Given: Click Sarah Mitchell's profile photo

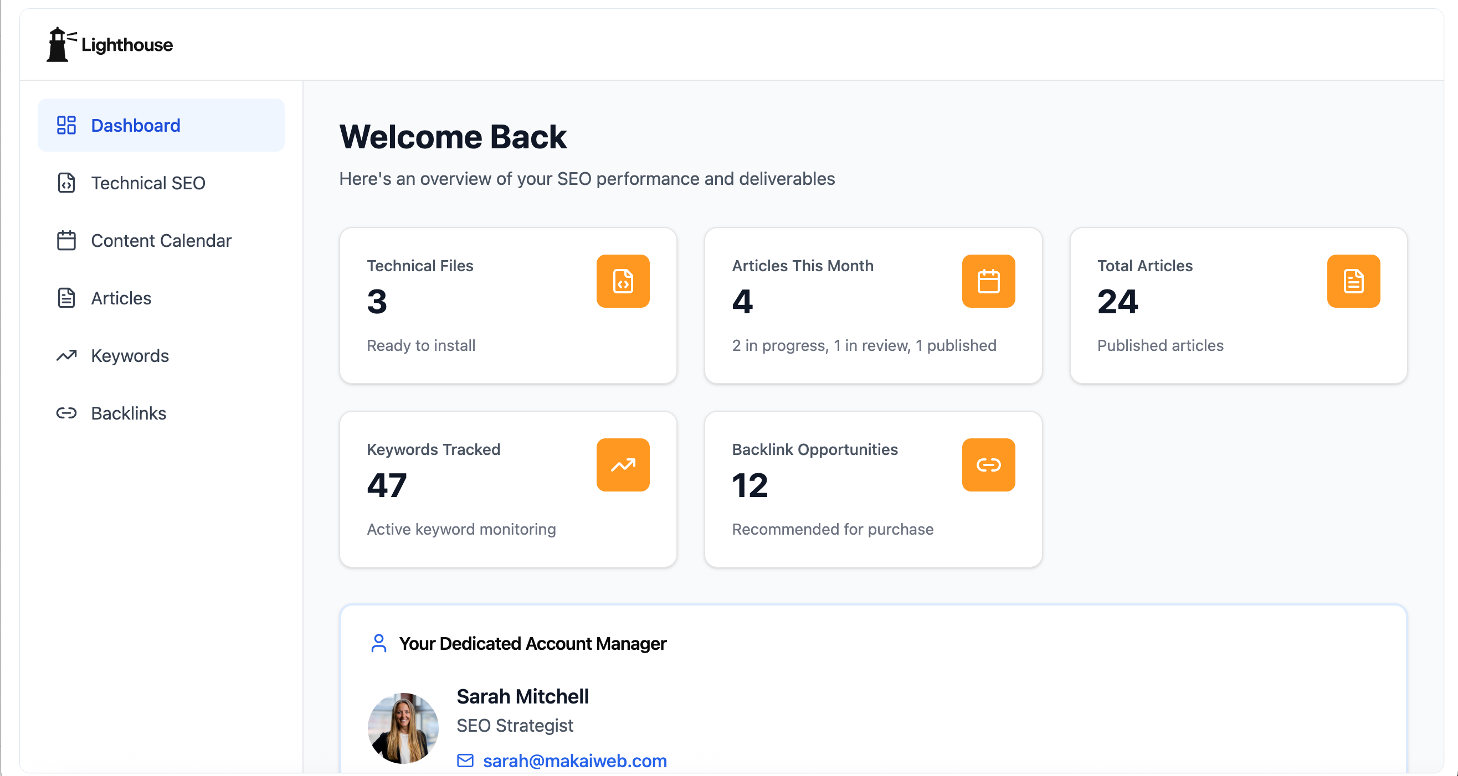Looking at the screenshot, I should click(403, 728).
